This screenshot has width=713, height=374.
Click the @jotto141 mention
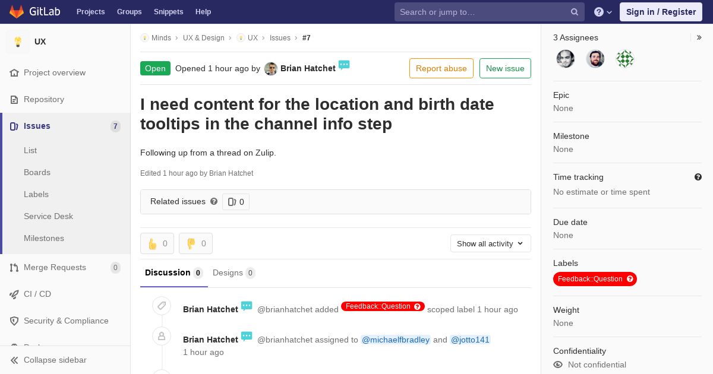click(x=470, y=340)
